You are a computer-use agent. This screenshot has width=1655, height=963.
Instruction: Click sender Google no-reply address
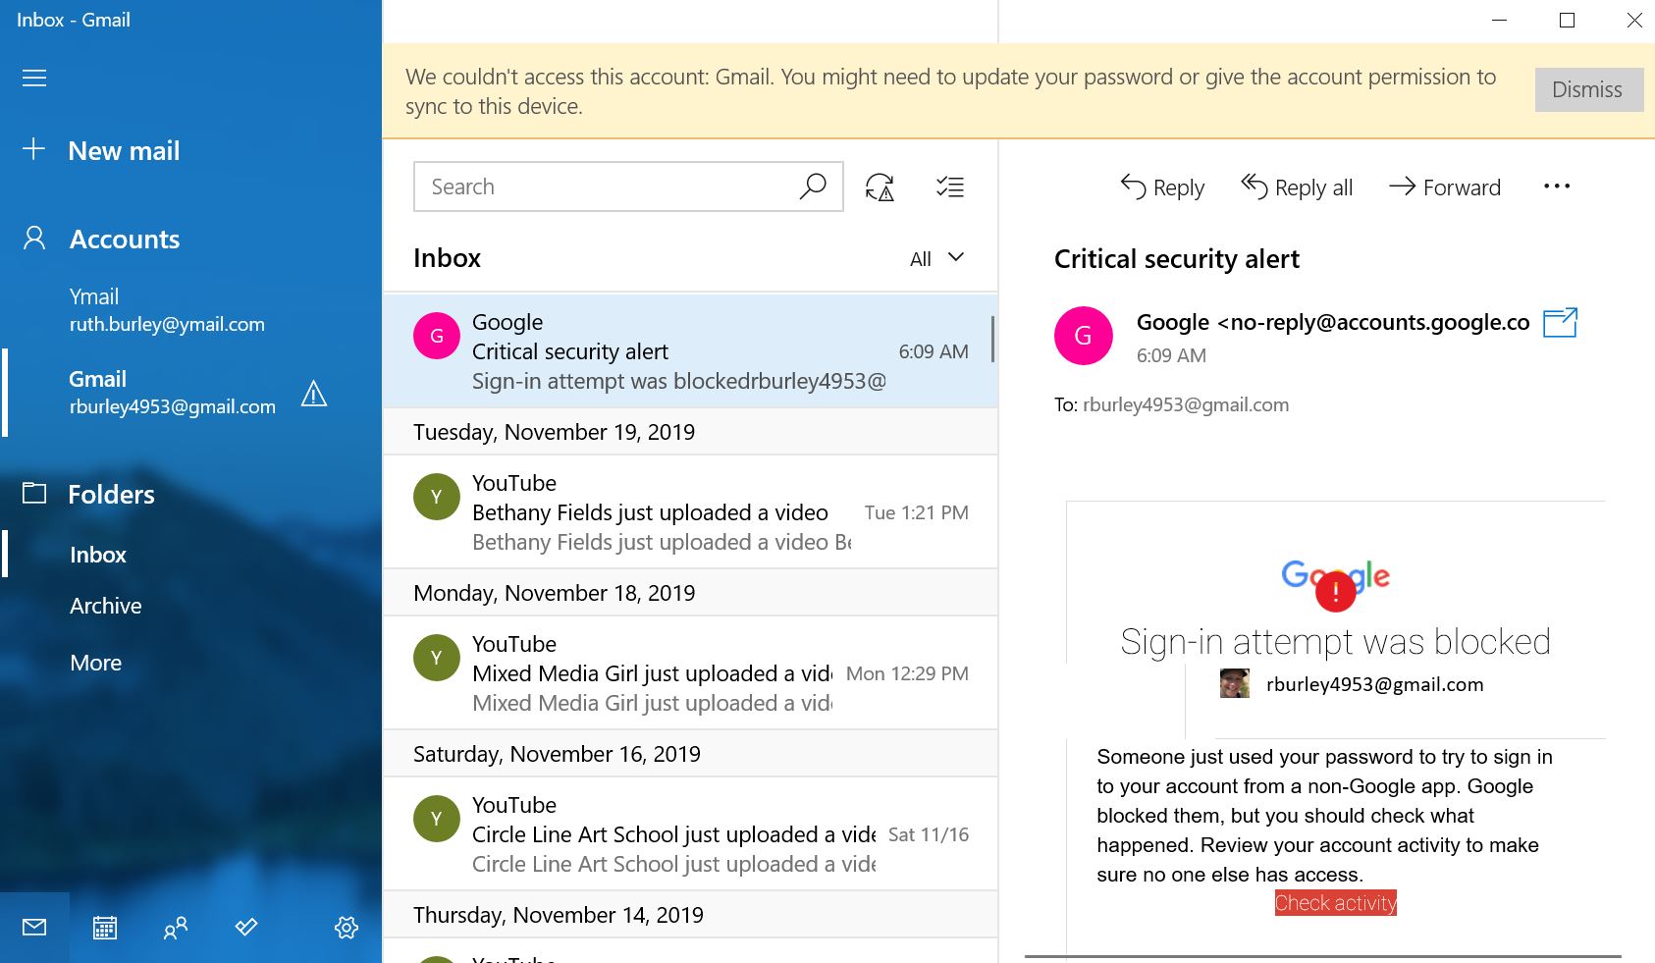[x=1333, y=322]
